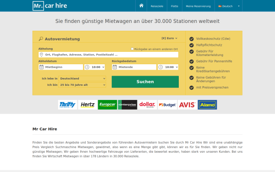Click the Autovermietung heading text
The height and width of the screenshot is (172, 275).
(x=62, y=39)
